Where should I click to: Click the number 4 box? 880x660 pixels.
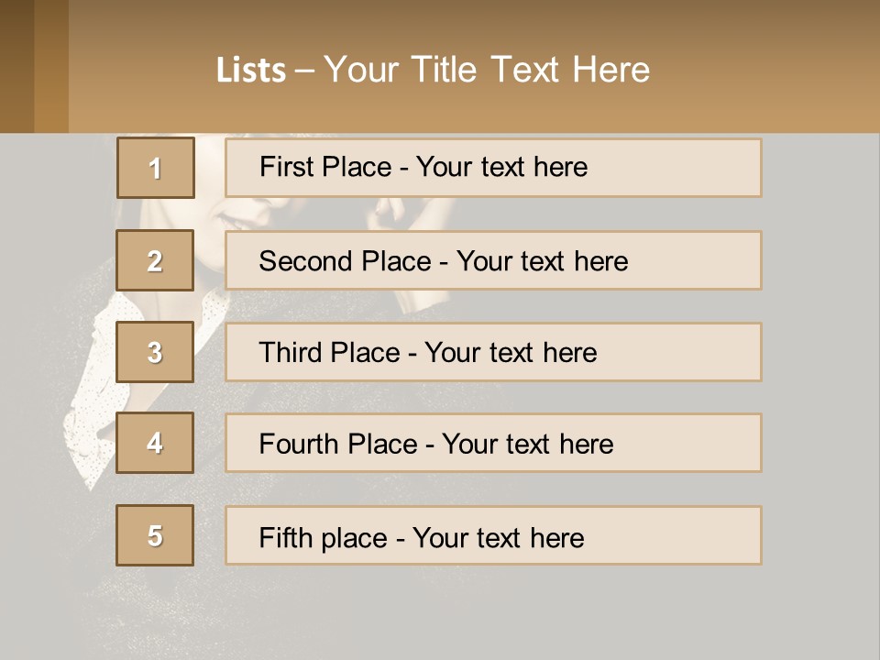pos(155,443)
